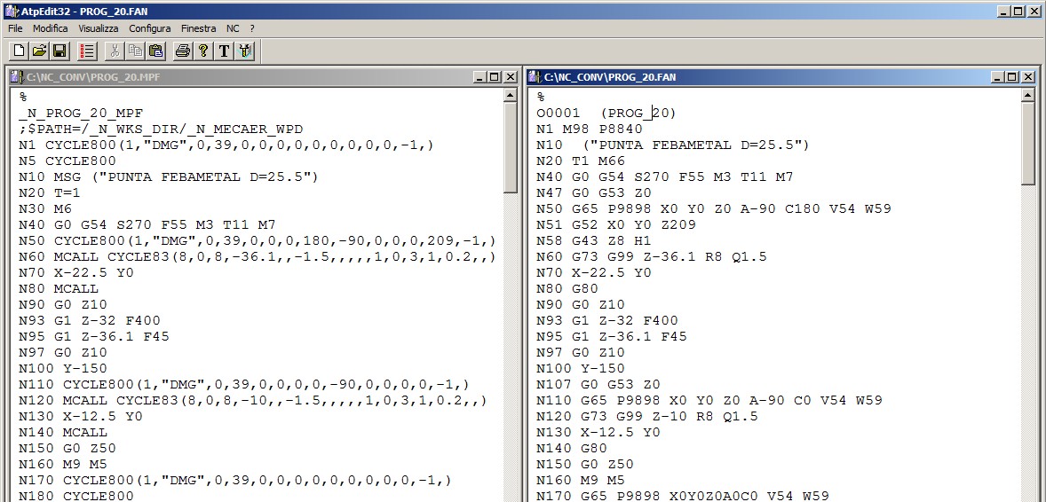1046x502 pixels.
Task: Click line 'N20 T=1' in left editor
Action: (50, 192)
